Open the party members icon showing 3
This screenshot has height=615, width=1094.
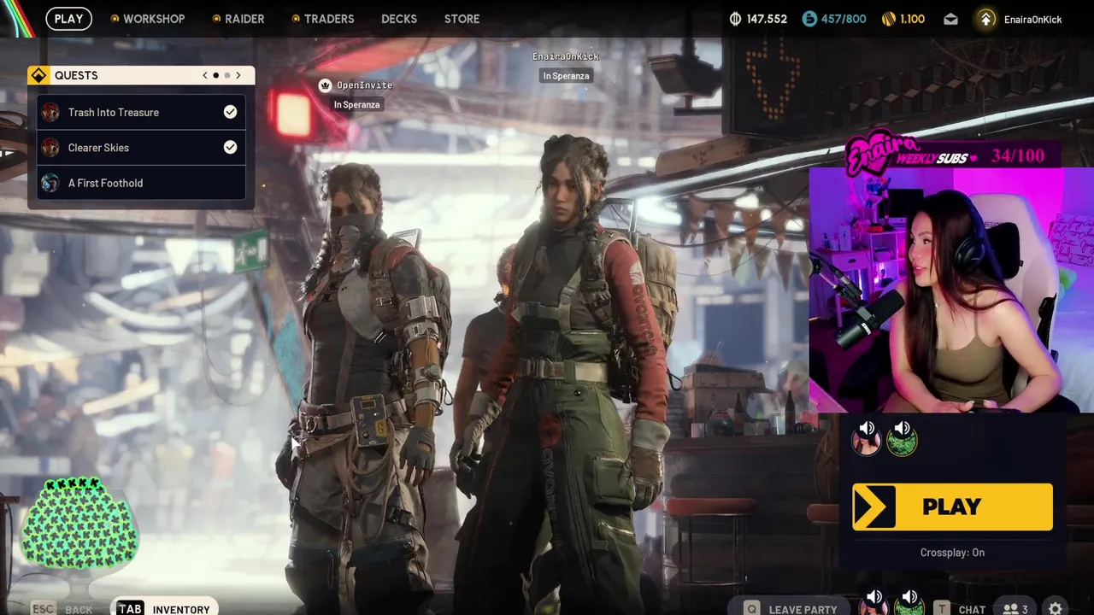pyautogui.click(x=1015, y=609)
